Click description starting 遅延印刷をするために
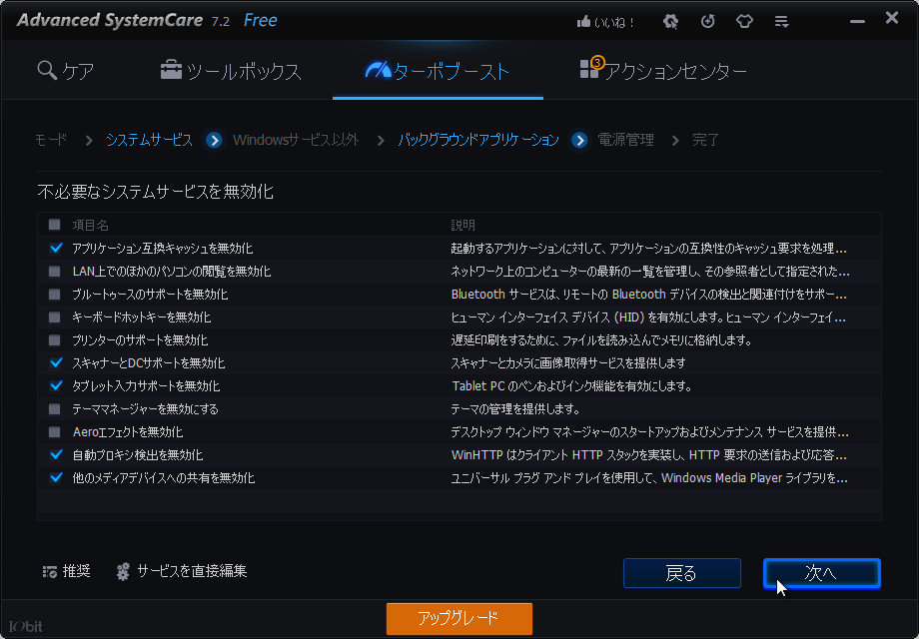919x639 pixels. pyautogui.click(x=601, y=340)
